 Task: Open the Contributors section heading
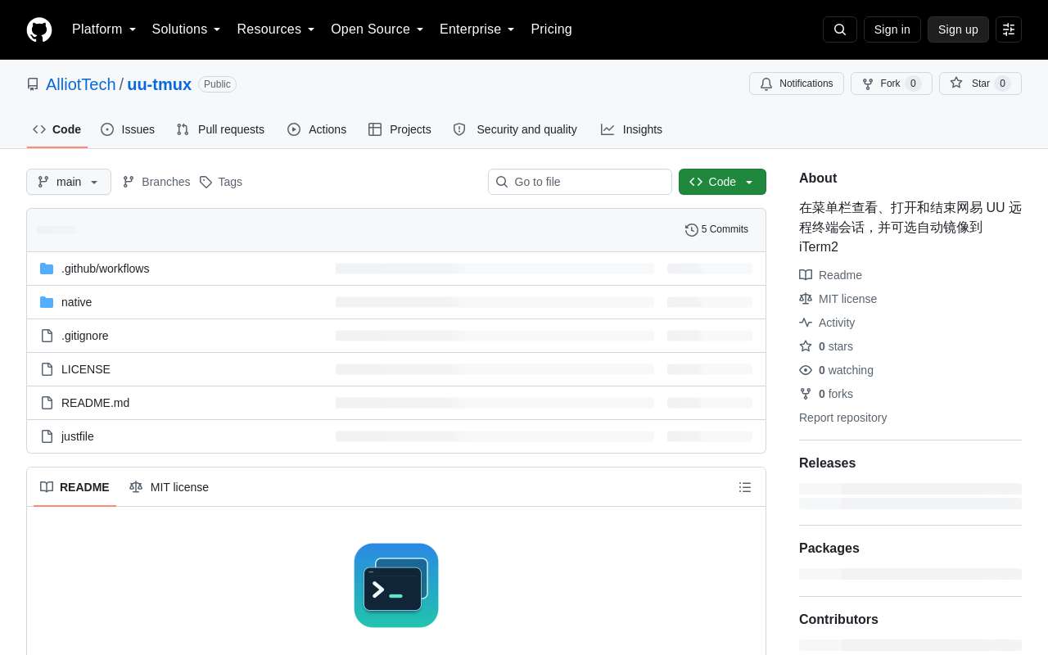838,620
